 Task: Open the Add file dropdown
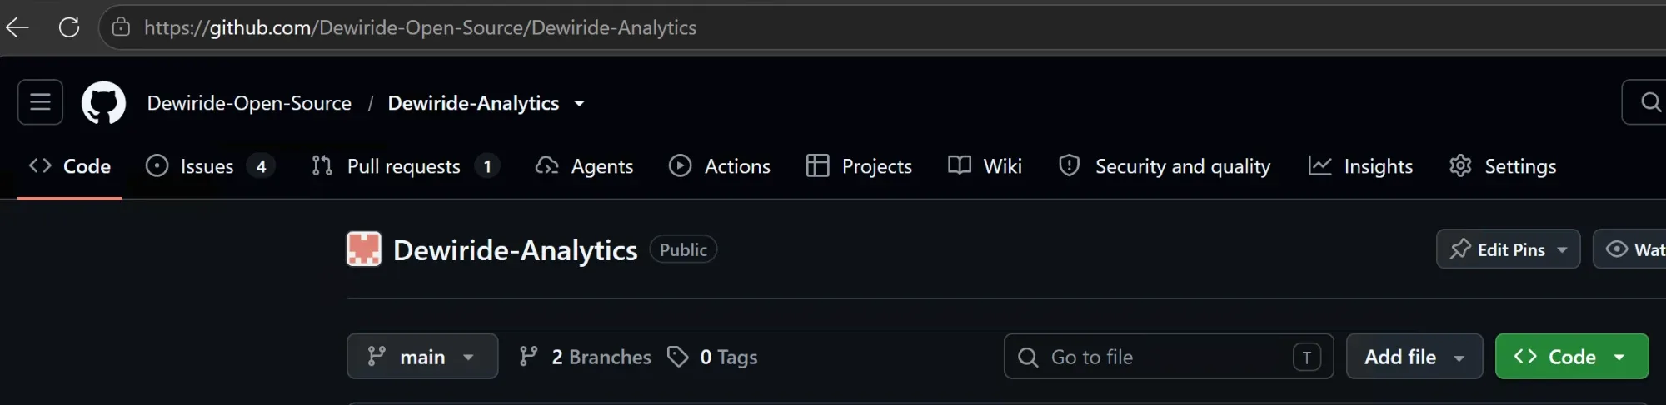[1414, 357]
